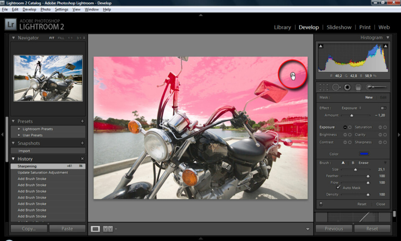Select brush B
401x241 pixels.
pos(353,163)
